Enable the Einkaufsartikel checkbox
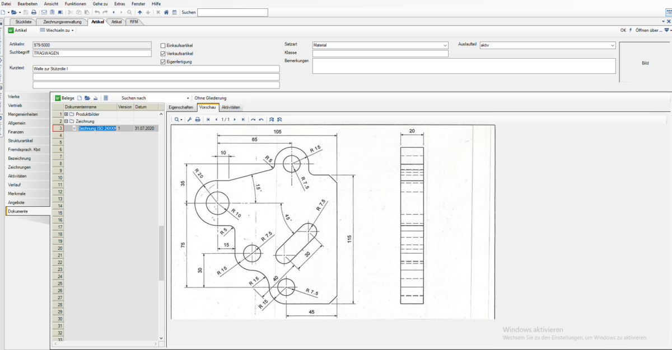The height and width of the screenshot is (350, 672). coord(163,46)
